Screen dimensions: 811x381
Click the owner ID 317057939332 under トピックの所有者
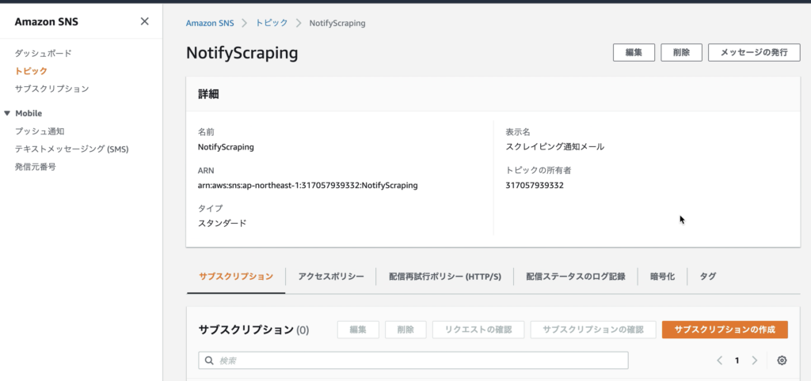(x=535, y=185)
